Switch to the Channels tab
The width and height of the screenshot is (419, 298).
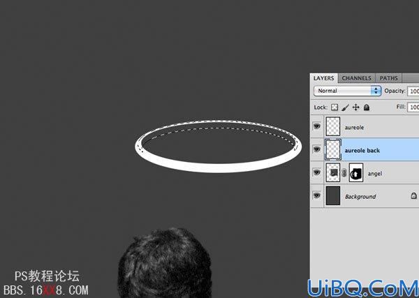point(356,78)
